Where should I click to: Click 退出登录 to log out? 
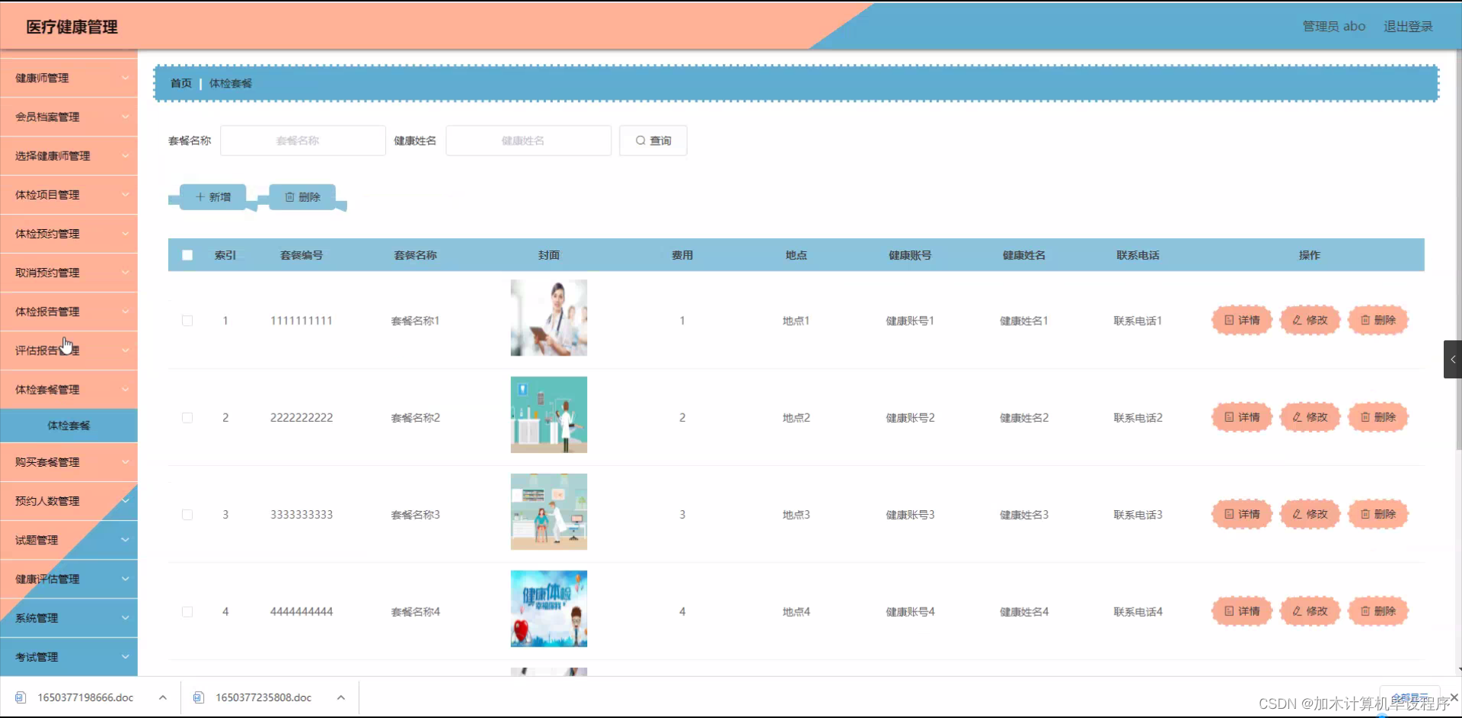(x=1408, y=27)
